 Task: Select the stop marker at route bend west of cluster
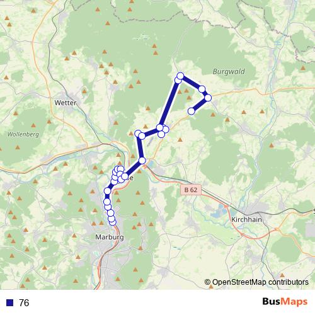(138, 134)
